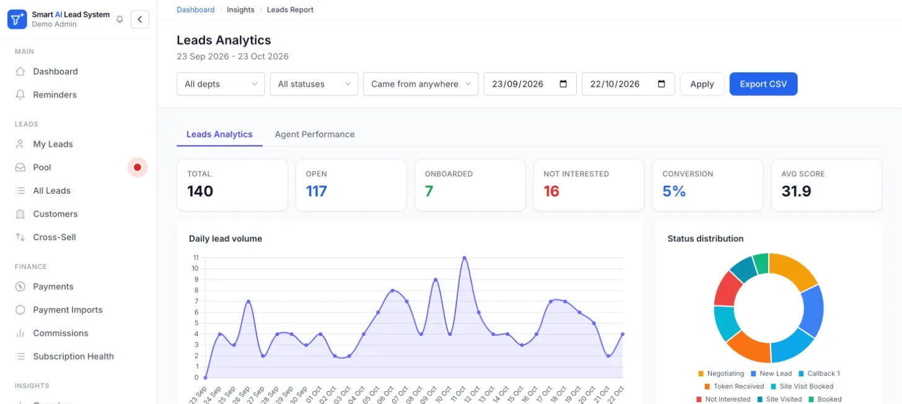Viewport: 902px width, 404px height.
Task: Toggle Negotiating legend swatch
Action: click(701, 374)
